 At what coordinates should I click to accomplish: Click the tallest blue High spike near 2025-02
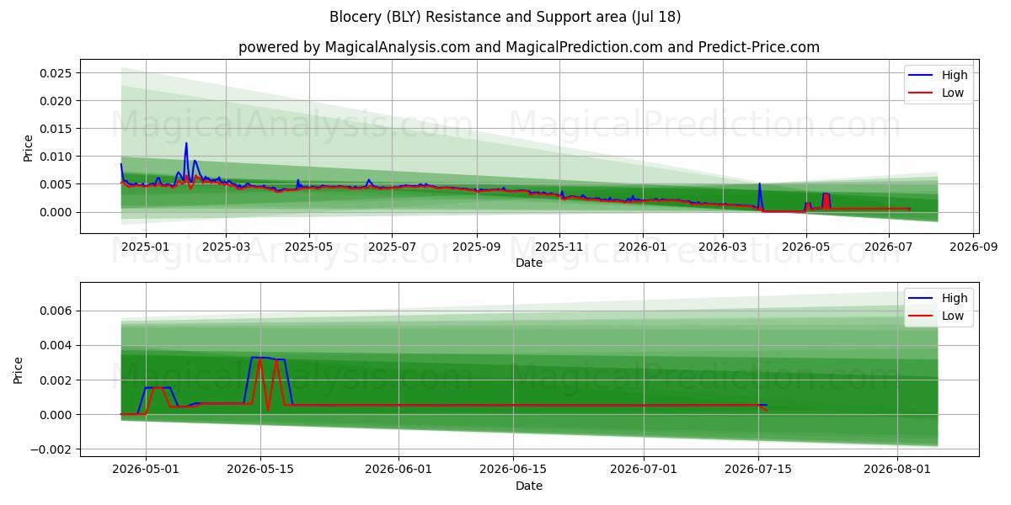186,144
